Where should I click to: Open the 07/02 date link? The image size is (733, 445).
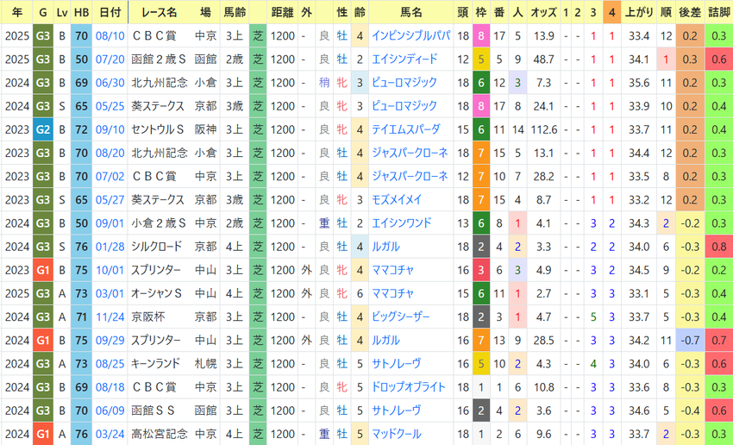tap(110, 176)
